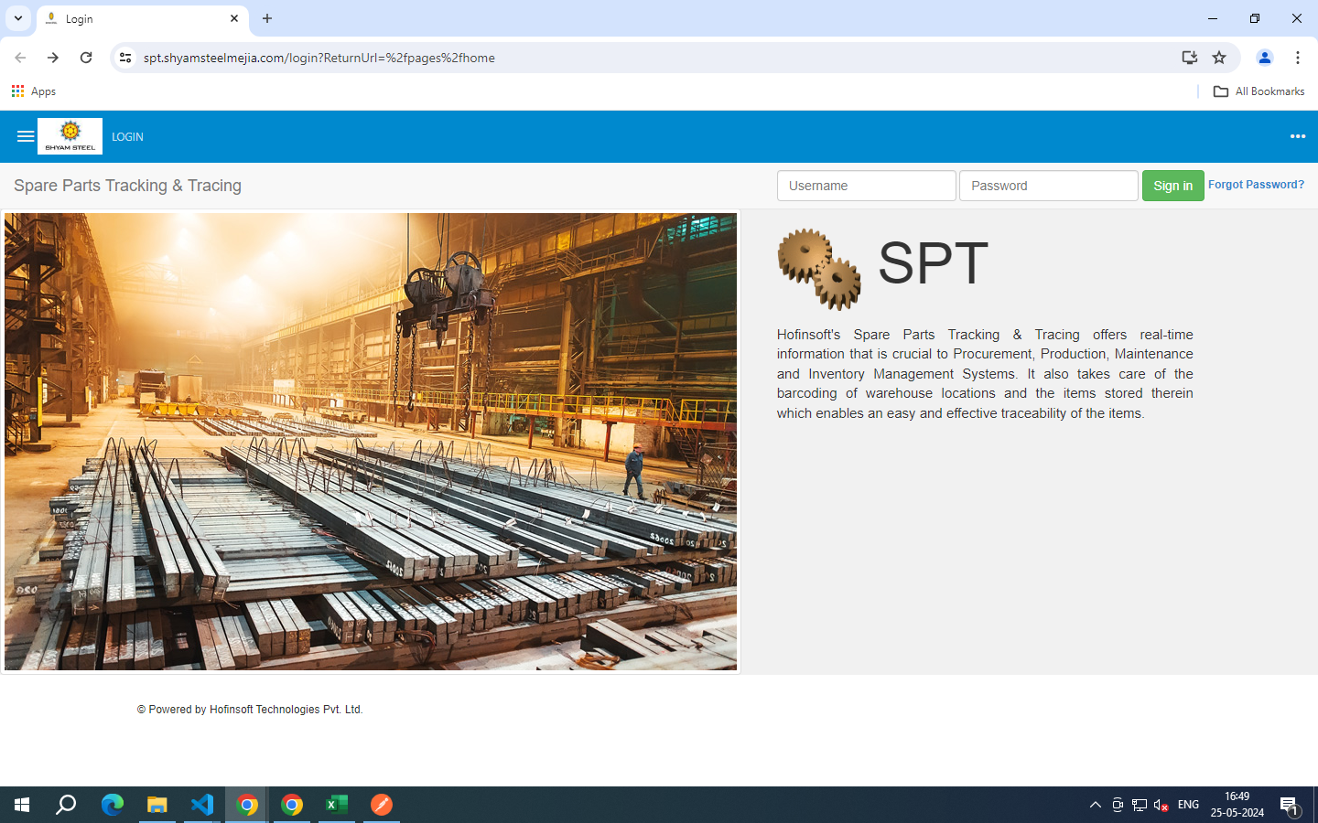Select the LOGIN menu item in the header
1318x823 pixels.
[127, 137]
